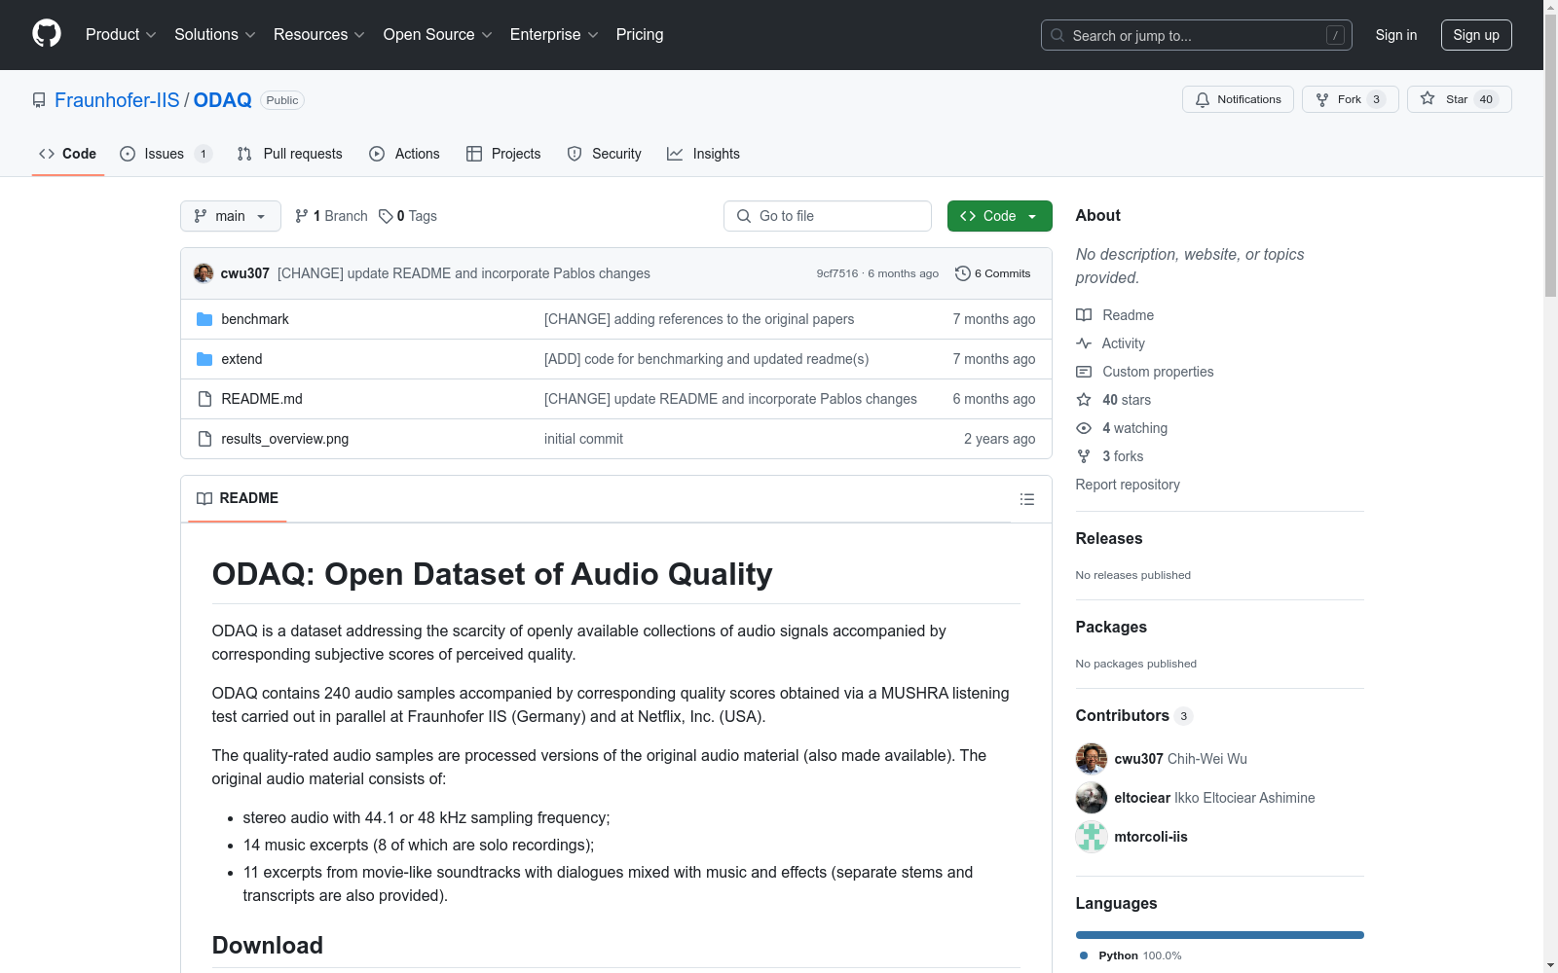Open the green Code dropdown
Screen dimensions: 1558x973
tap(999, 216)
